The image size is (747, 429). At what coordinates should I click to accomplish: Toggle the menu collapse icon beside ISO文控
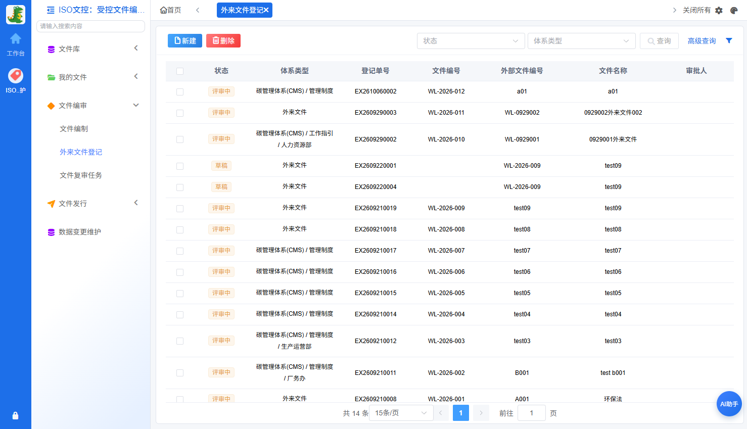[51, 10]
